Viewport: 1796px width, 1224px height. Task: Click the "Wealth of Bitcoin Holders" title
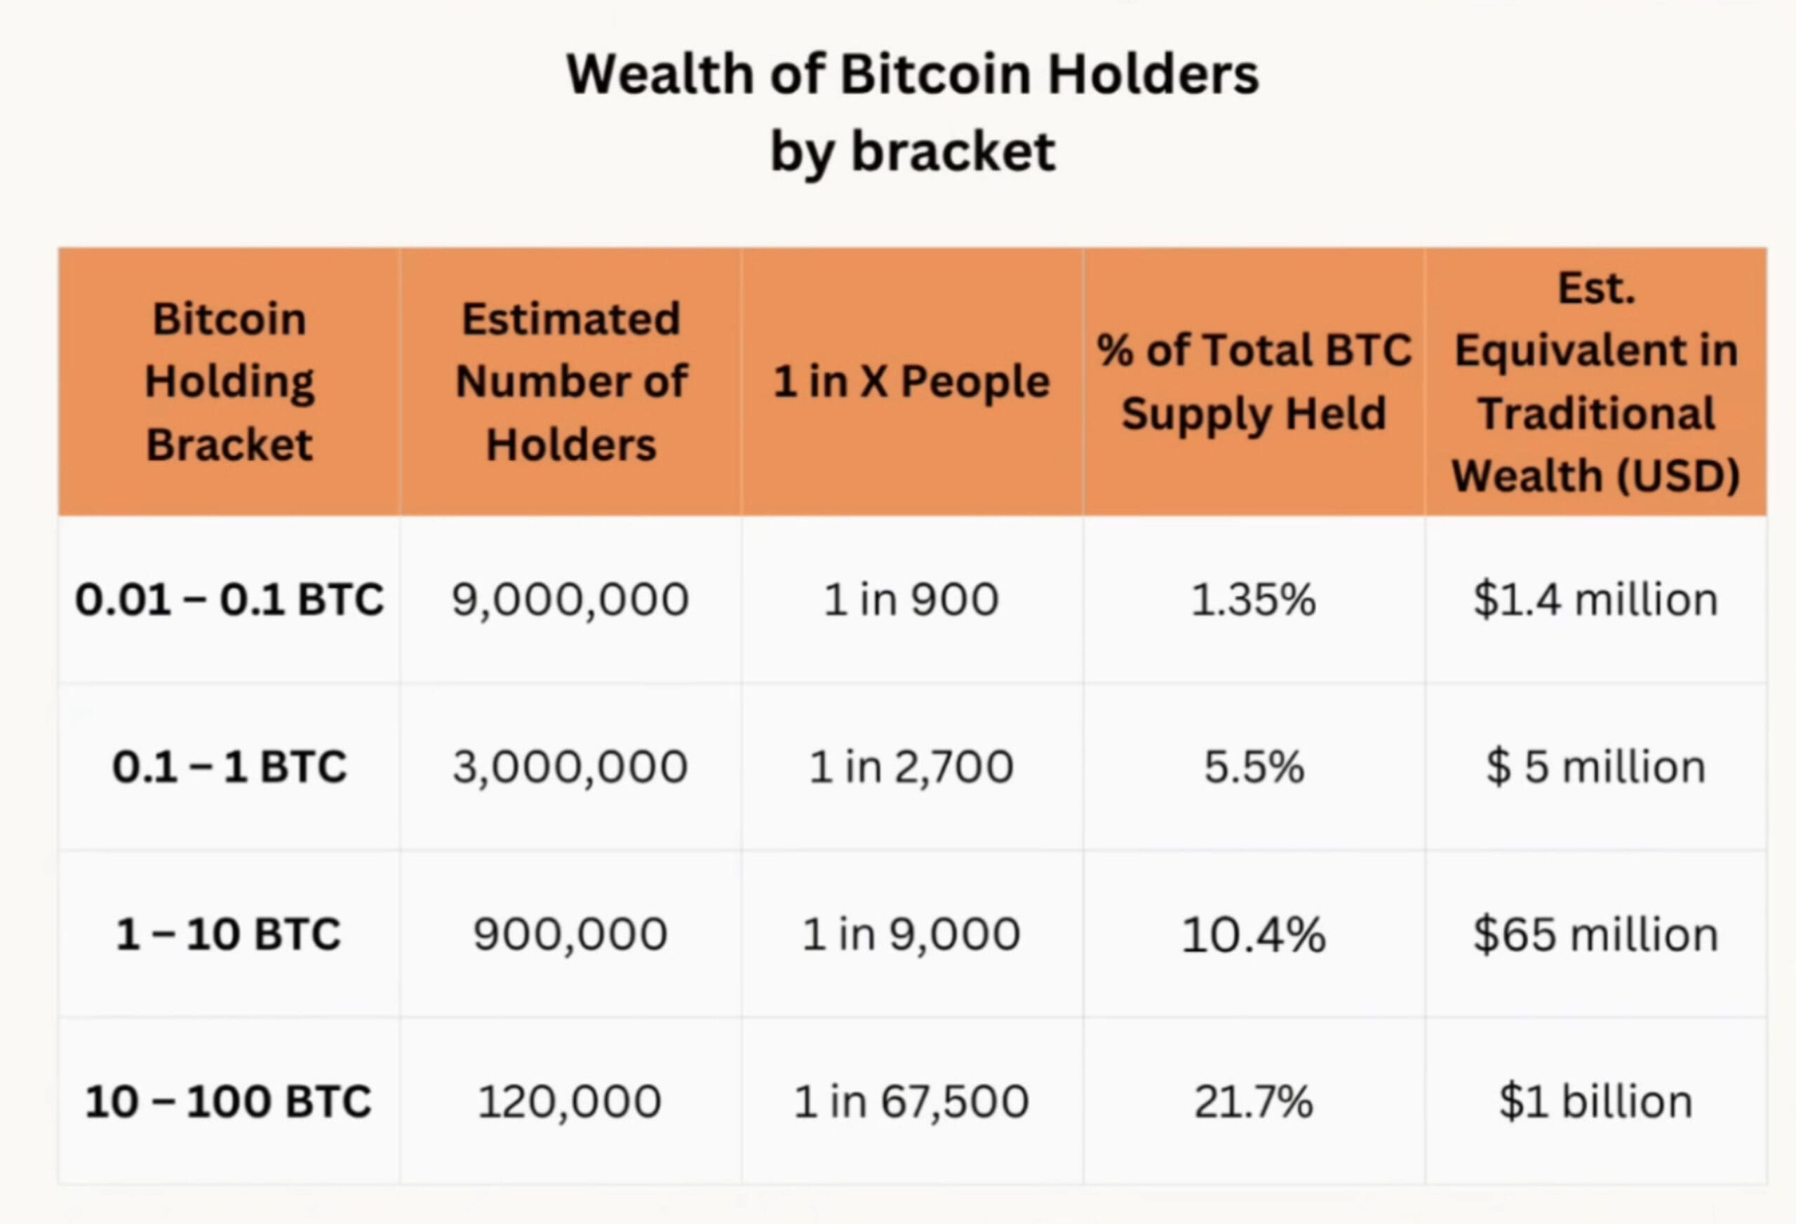913,76
